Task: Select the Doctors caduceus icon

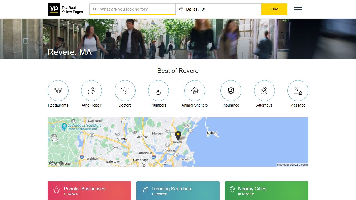Action: pos(125,91)
